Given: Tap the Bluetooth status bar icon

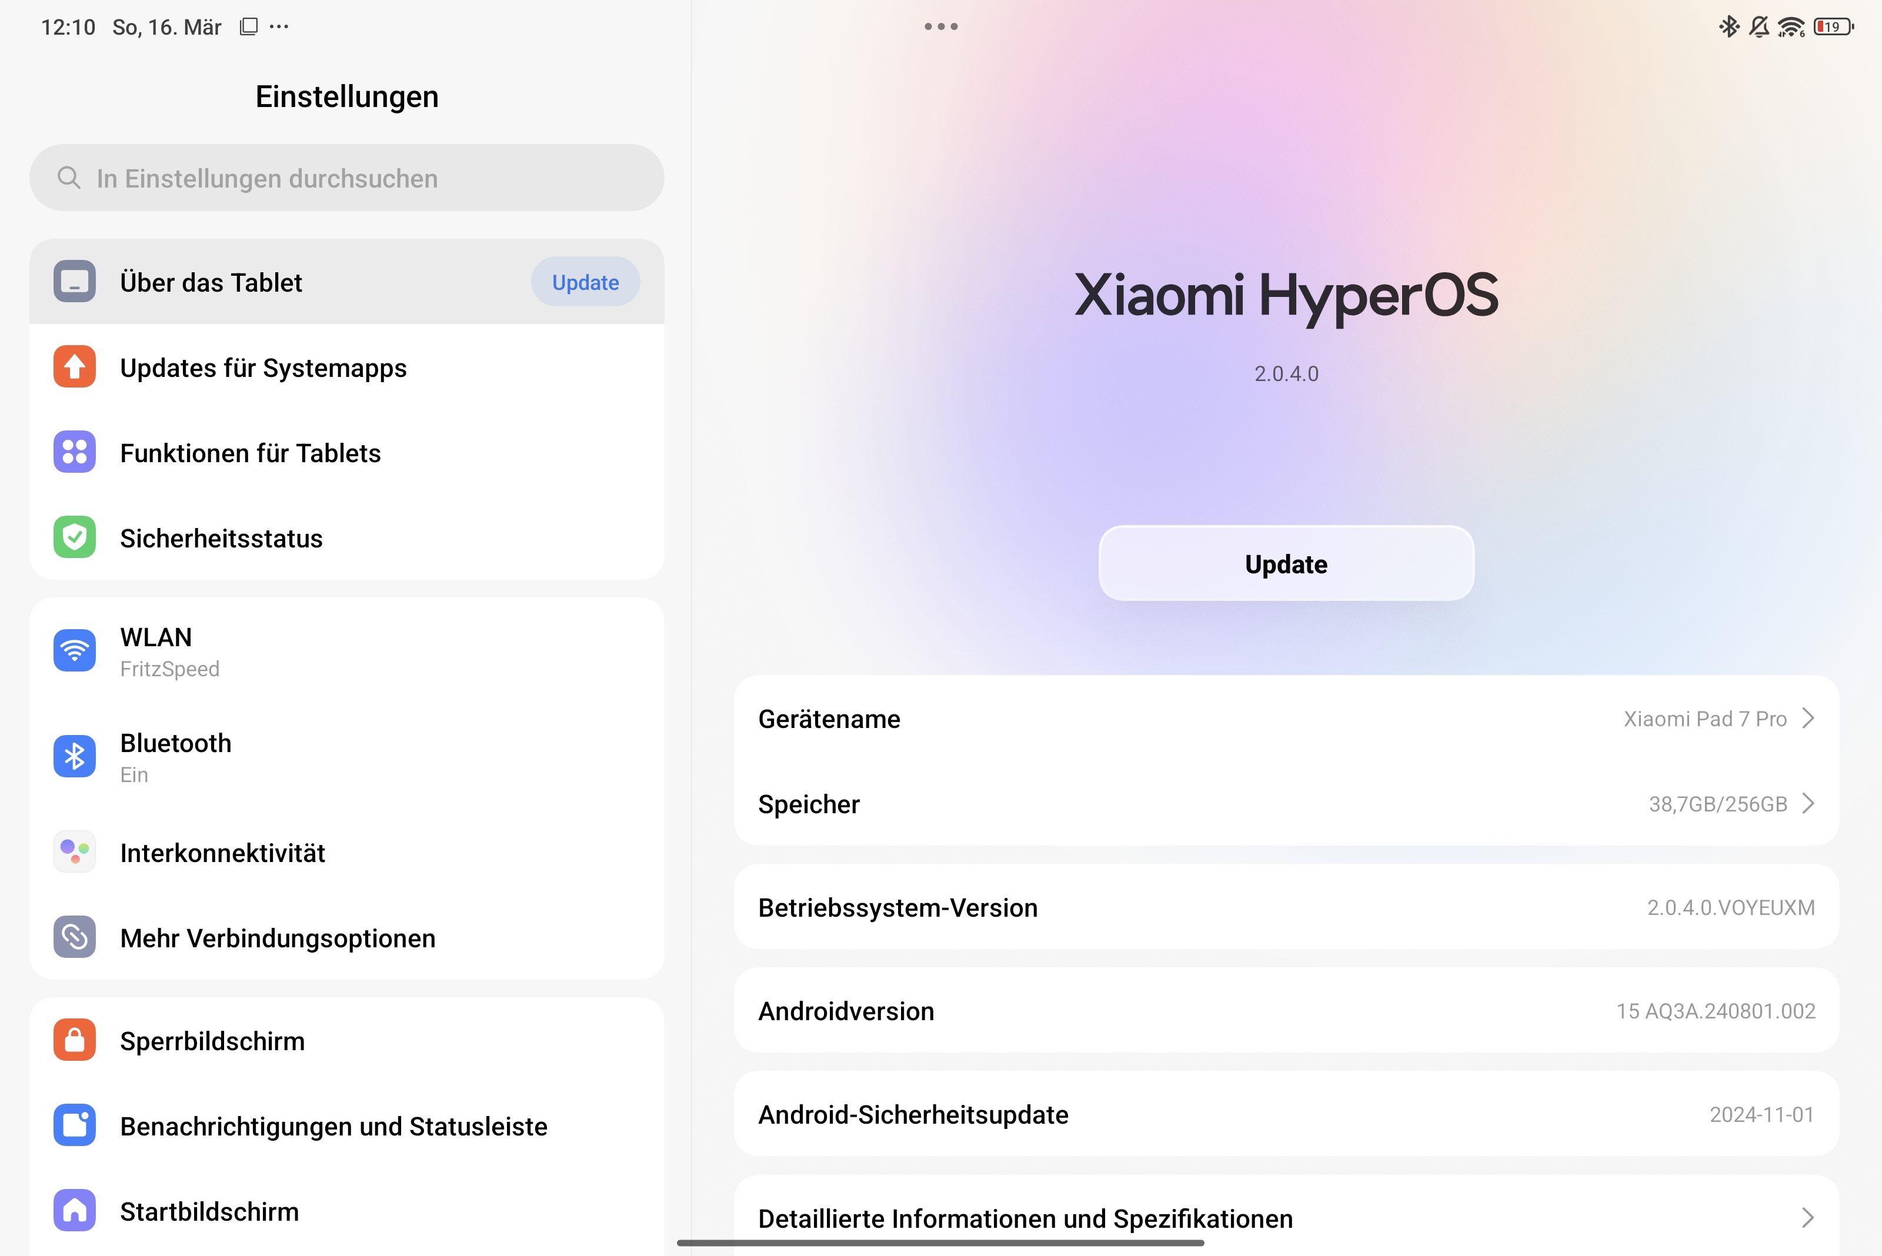Looking at the screenshot, I should pos(1729,26).
